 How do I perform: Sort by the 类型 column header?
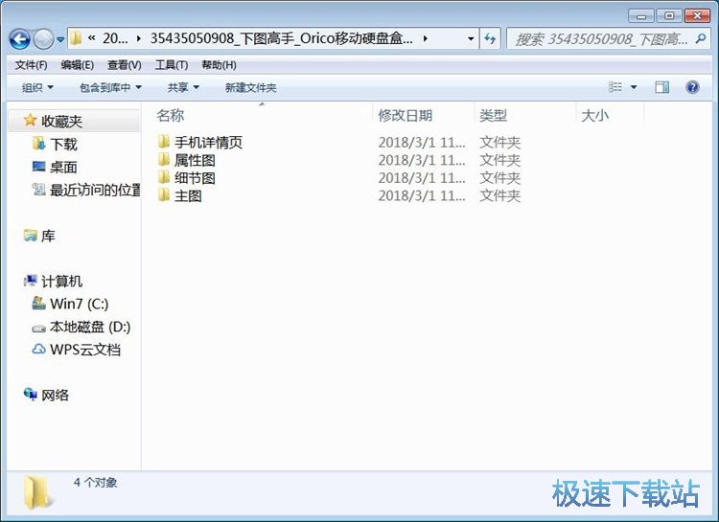493,116
